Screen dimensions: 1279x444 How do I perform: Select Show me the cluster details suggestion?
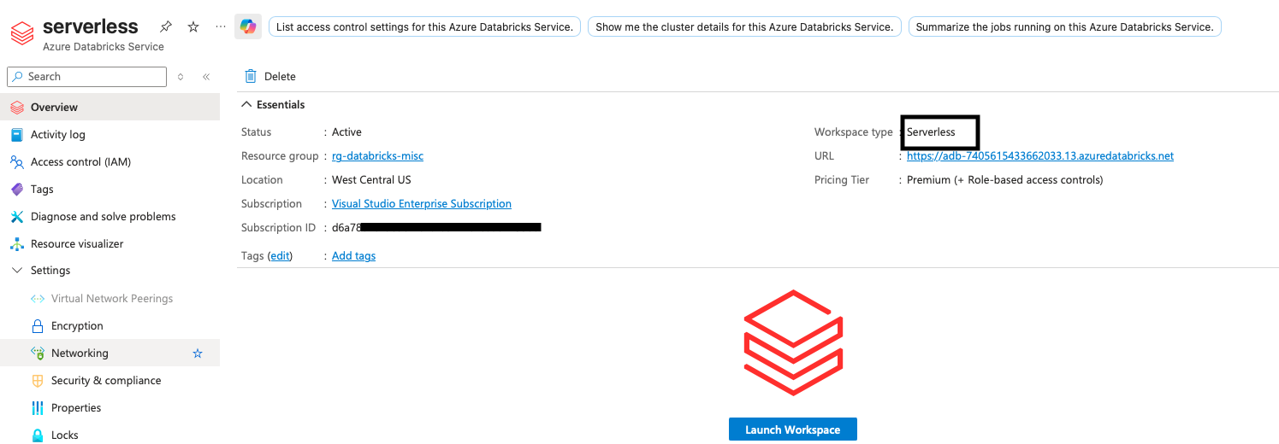click(x=744, y=26)
